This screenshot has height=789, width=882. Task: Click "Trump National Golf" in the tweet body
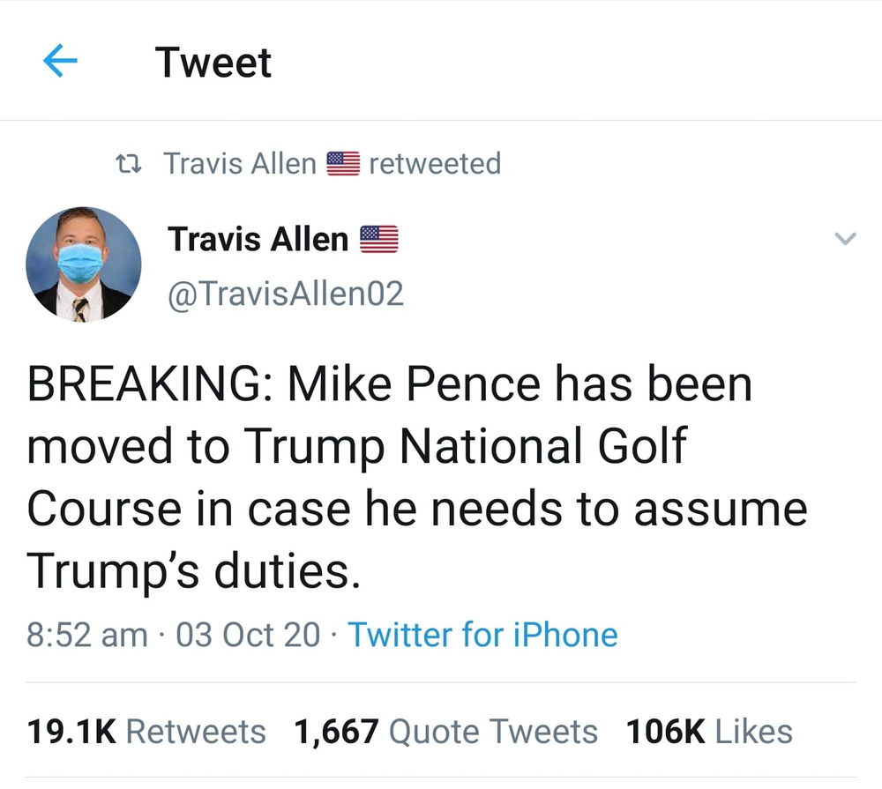pyautogui.click(x=464, y=447)
